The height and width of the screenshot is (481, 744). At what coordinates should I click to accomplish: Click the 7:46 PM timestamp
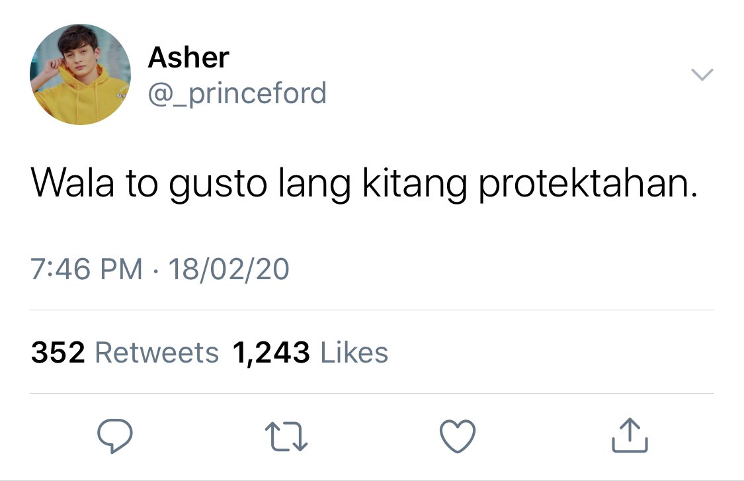pyautogui.click(x=87, y=269)
